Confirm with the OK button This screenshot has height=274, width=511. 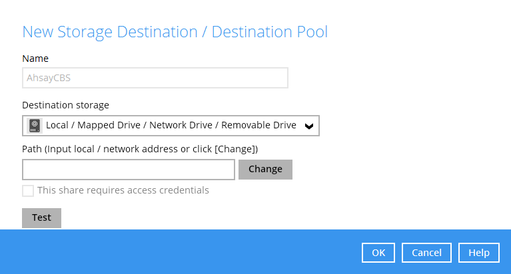(378, 253)
